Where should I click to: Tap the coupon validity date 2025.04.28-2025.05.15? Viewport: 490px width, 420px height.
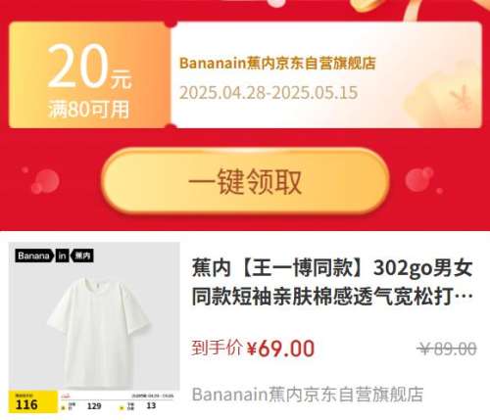[269, 93]
